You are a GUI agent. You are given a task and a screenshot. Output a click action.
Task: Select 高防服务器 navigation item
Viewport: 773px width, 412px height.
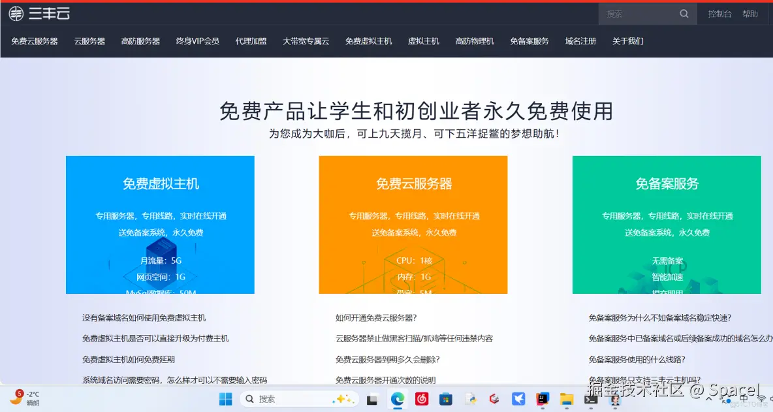pyautogui.click(x=140, y=41)
